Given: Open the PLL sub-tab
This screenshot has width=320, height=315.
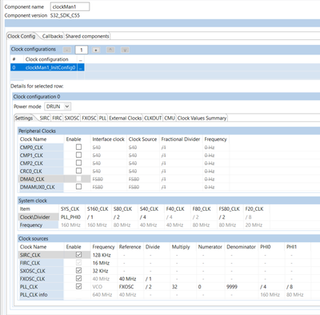Looking at the screenshot, I should coord(102,118).
